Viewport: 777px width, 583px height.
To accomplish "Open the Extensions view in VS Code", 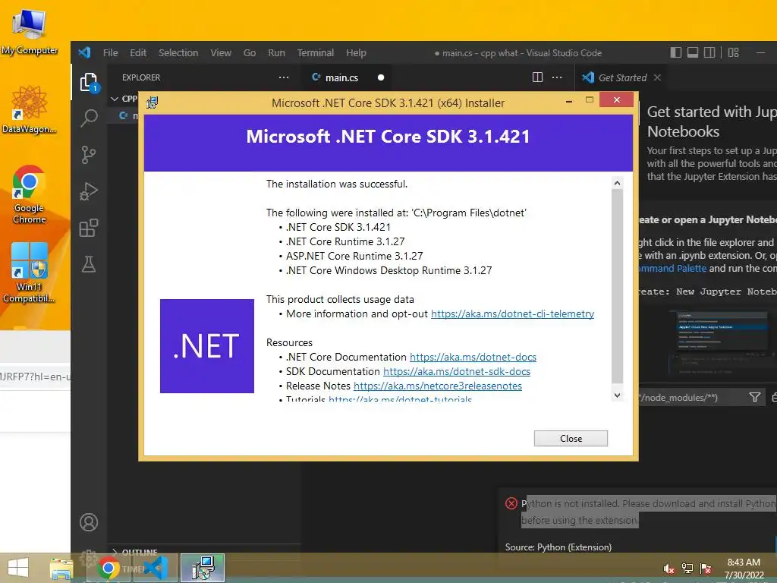I will click(x=89, y=228).
